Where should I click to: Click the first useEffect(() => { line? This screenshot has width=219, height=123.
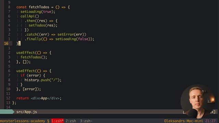(x=34, y=53)
